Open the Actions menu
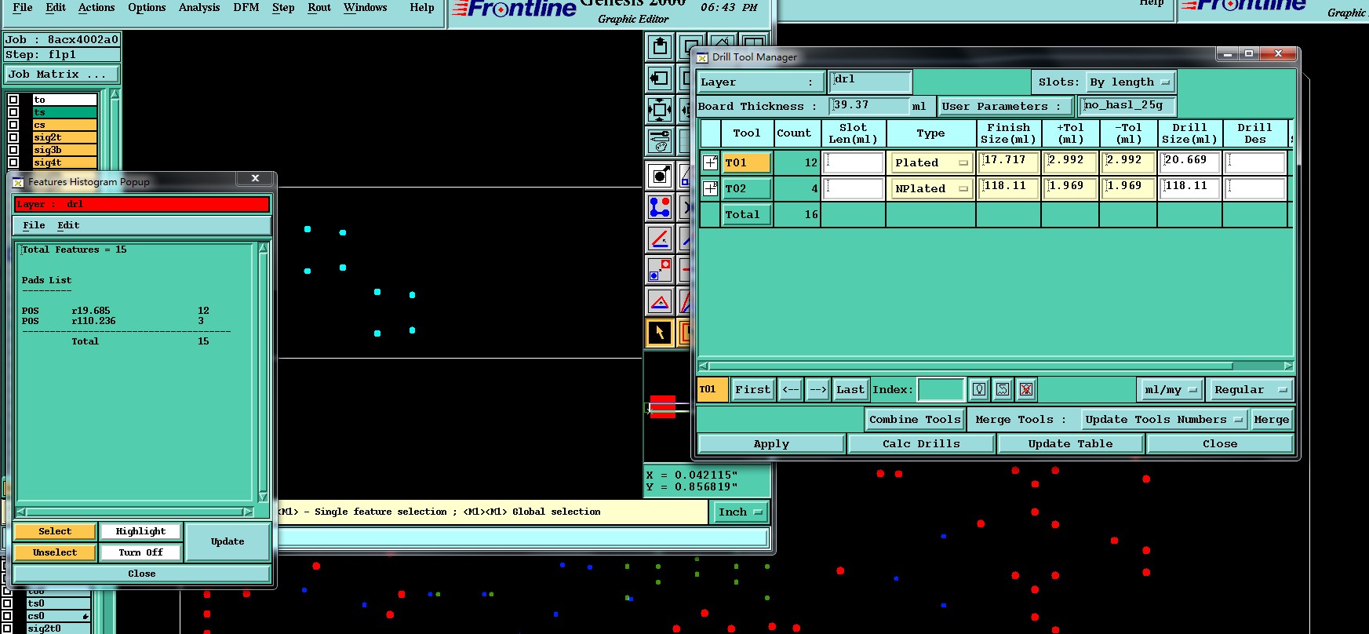Image resolution: width=1369 pixels, height=634 pixels. [96, 7]
